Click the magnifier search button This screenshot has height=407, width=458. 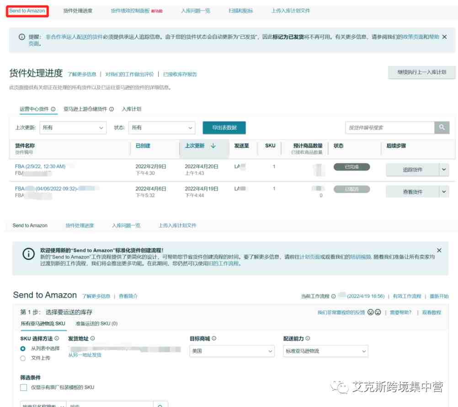442,128
